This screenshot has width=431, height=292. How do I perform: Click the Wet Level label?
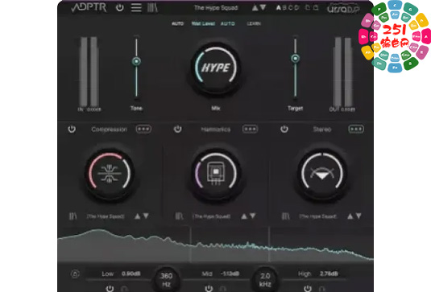click(203, 23)
